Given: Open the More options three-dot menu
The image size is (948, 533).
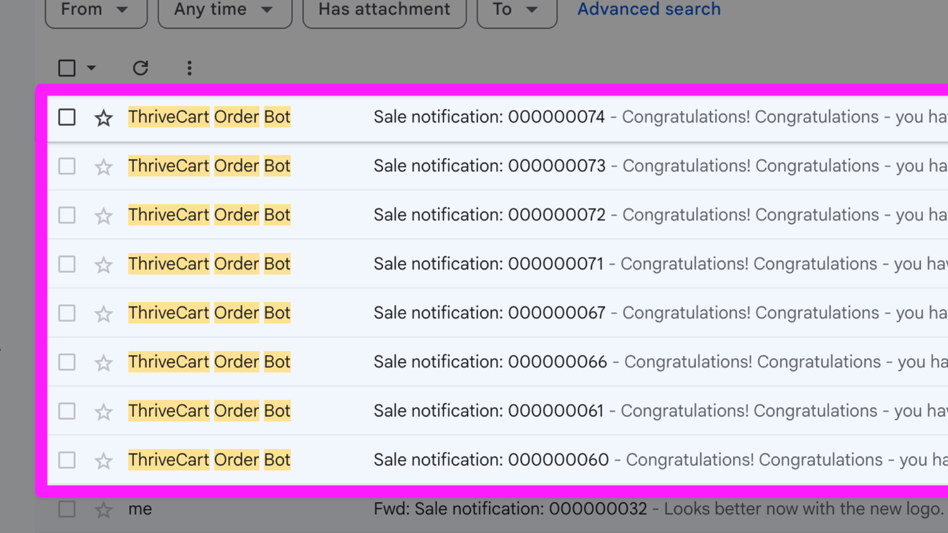Looking at the screenshot, I should pyautogui.click(x=190, y=68).
